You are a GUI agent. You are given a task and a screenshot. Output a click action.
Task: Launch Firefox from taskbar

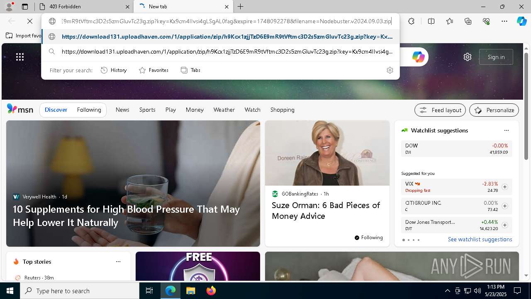[x=211, y=291]
